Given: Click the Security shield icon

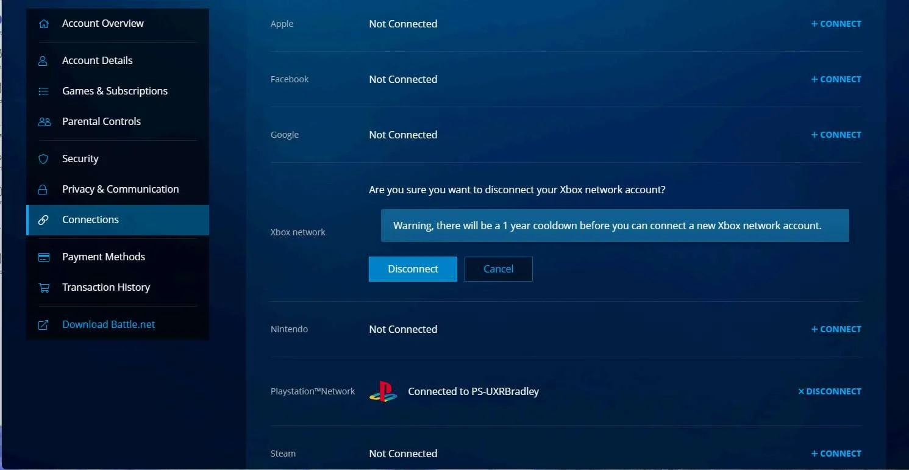Looking at the screenshot, I should 43,159.
